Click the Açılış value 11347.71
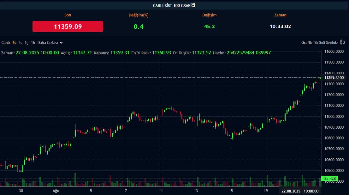 point(82,53)
